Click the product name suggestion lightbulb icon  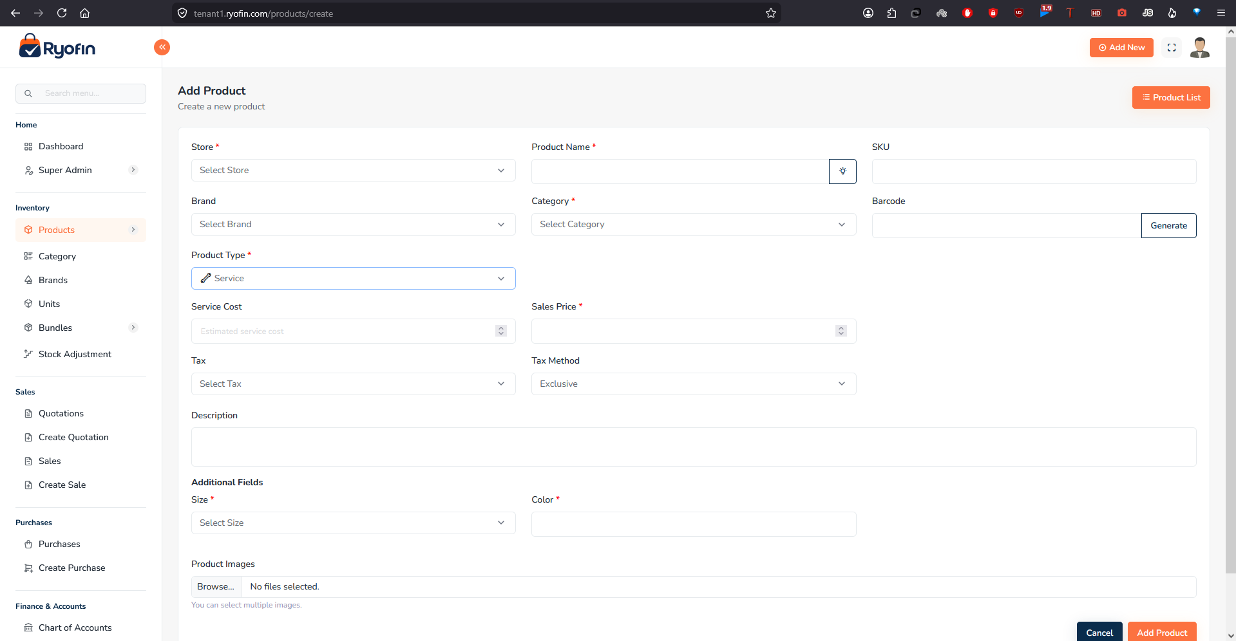[842, 171]
